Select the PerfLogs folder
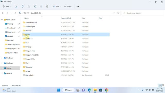The width and height of the screenshot is (165, 93). tap(28, 47)
